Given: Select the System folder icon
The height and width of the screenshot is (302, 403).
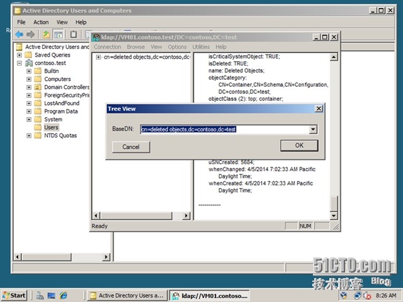Looking at the screenshot, I should click(x=38, y=120).
